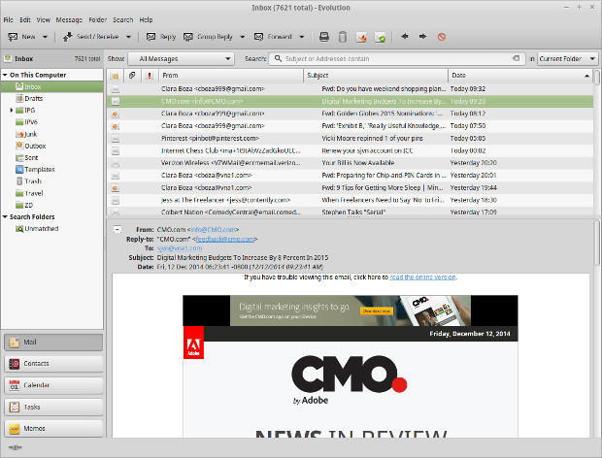Click the Not Junk toolbar icon
The height and width of the screenshot is (458, 602).
click(x=380, y=37)
